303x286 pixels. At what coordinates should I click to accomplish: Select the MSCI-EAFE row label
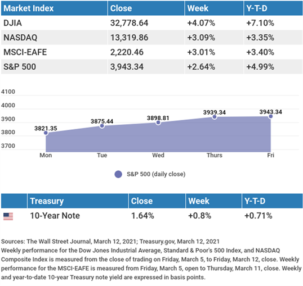pyautogui.click(x=25, y=52)
